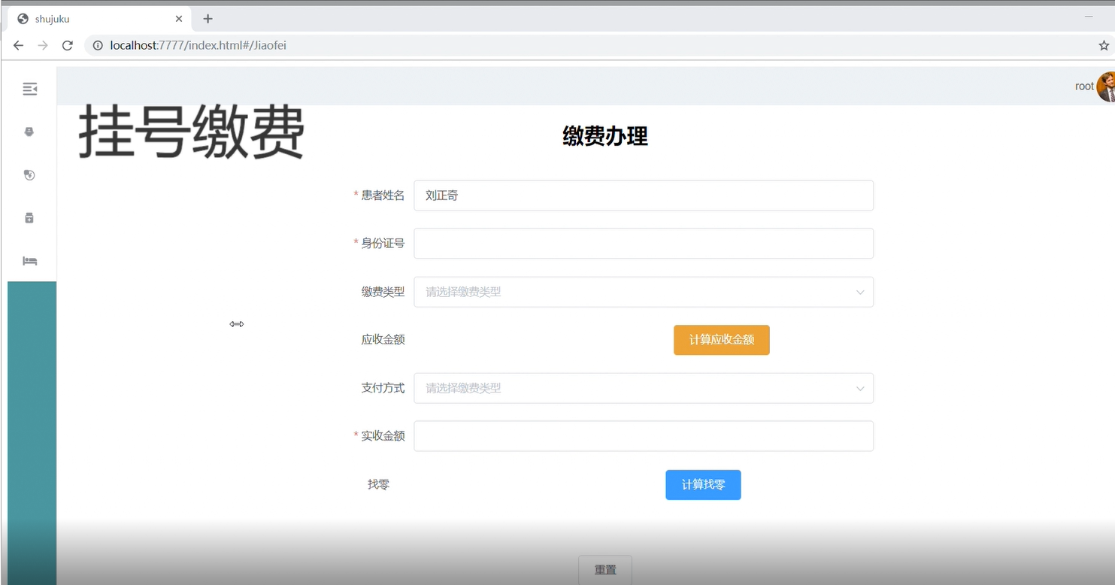Click the 找零 label
The image size is (1115, 585).
click(x=378, y=485)
